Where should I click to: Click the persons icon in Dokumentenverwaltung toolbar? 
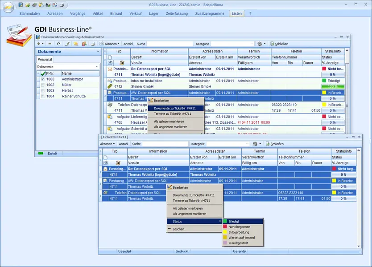(x=84, y=44)
